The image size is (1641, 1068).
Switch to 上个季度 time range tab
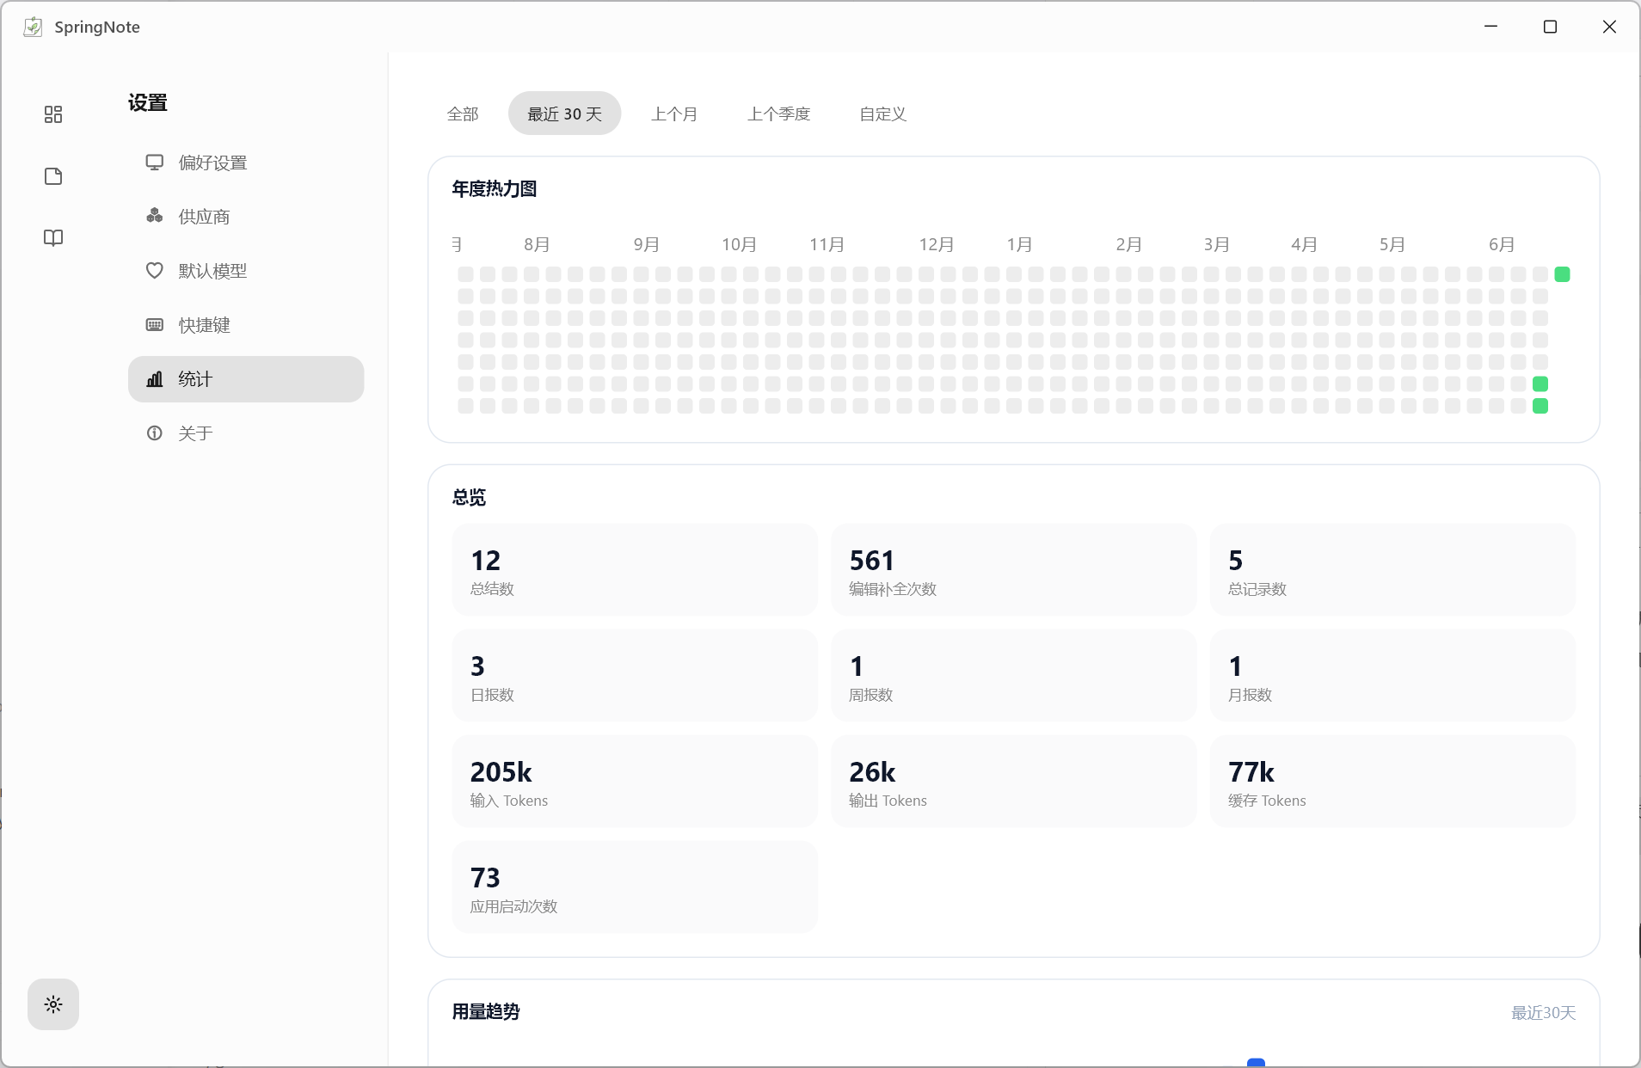pyautogui.click(x=778, y=114)
